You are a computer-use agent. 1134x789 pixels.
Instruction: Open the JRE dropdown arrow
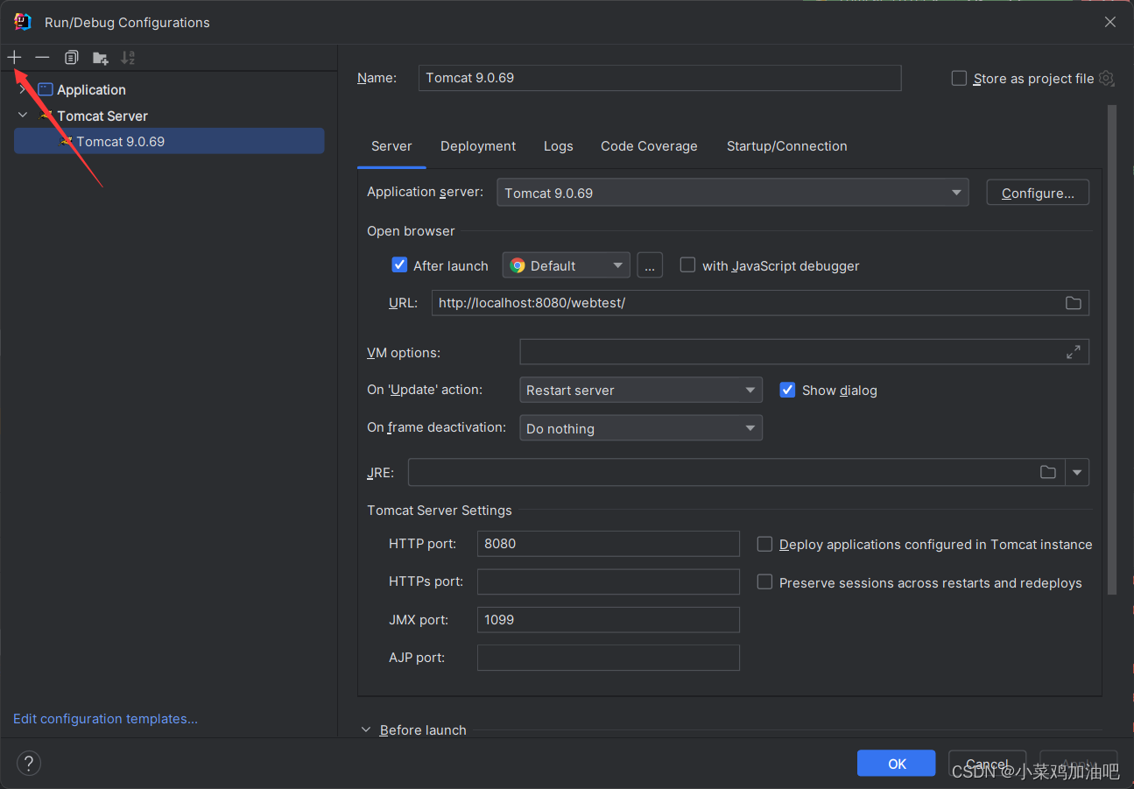tap(1077, 472)
